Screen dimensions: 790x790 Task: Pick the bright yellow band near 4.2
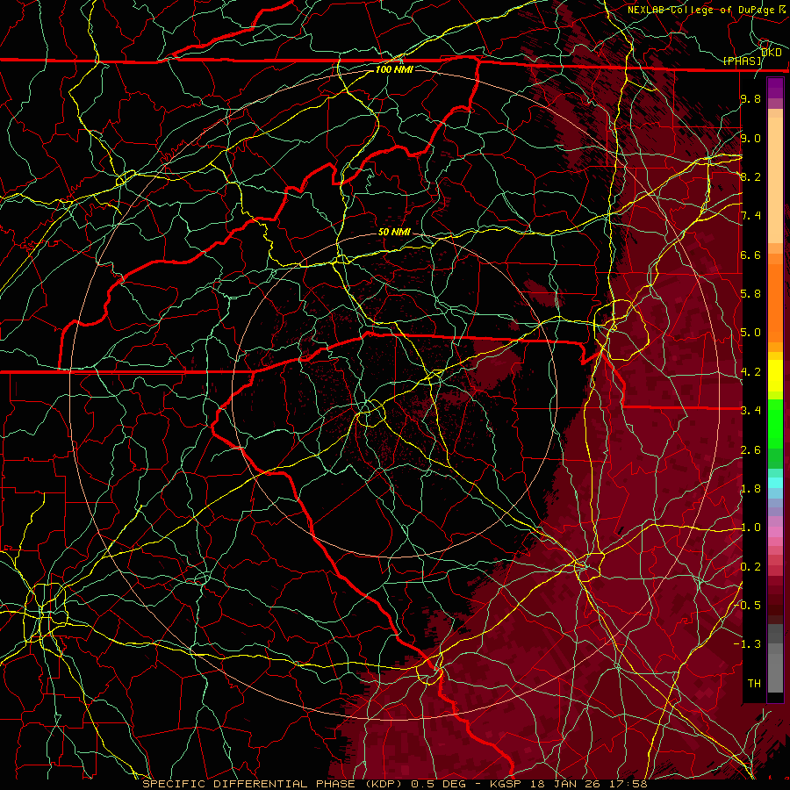(775, 376)
